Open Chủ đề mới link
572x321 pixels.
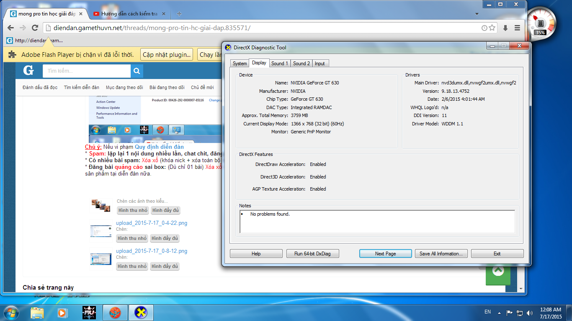tap(202, 87)
